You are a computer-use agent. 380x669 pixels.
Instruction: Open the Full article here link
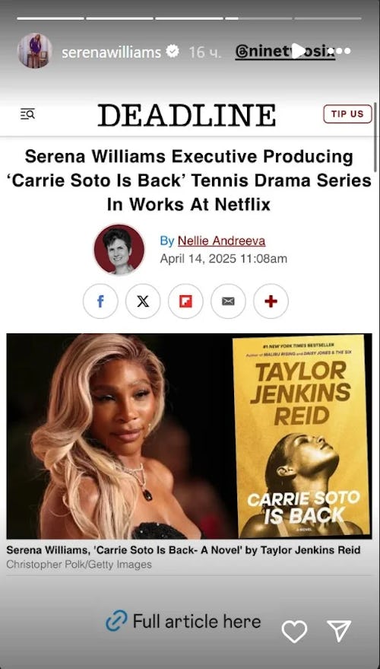(x=183, y=621)
